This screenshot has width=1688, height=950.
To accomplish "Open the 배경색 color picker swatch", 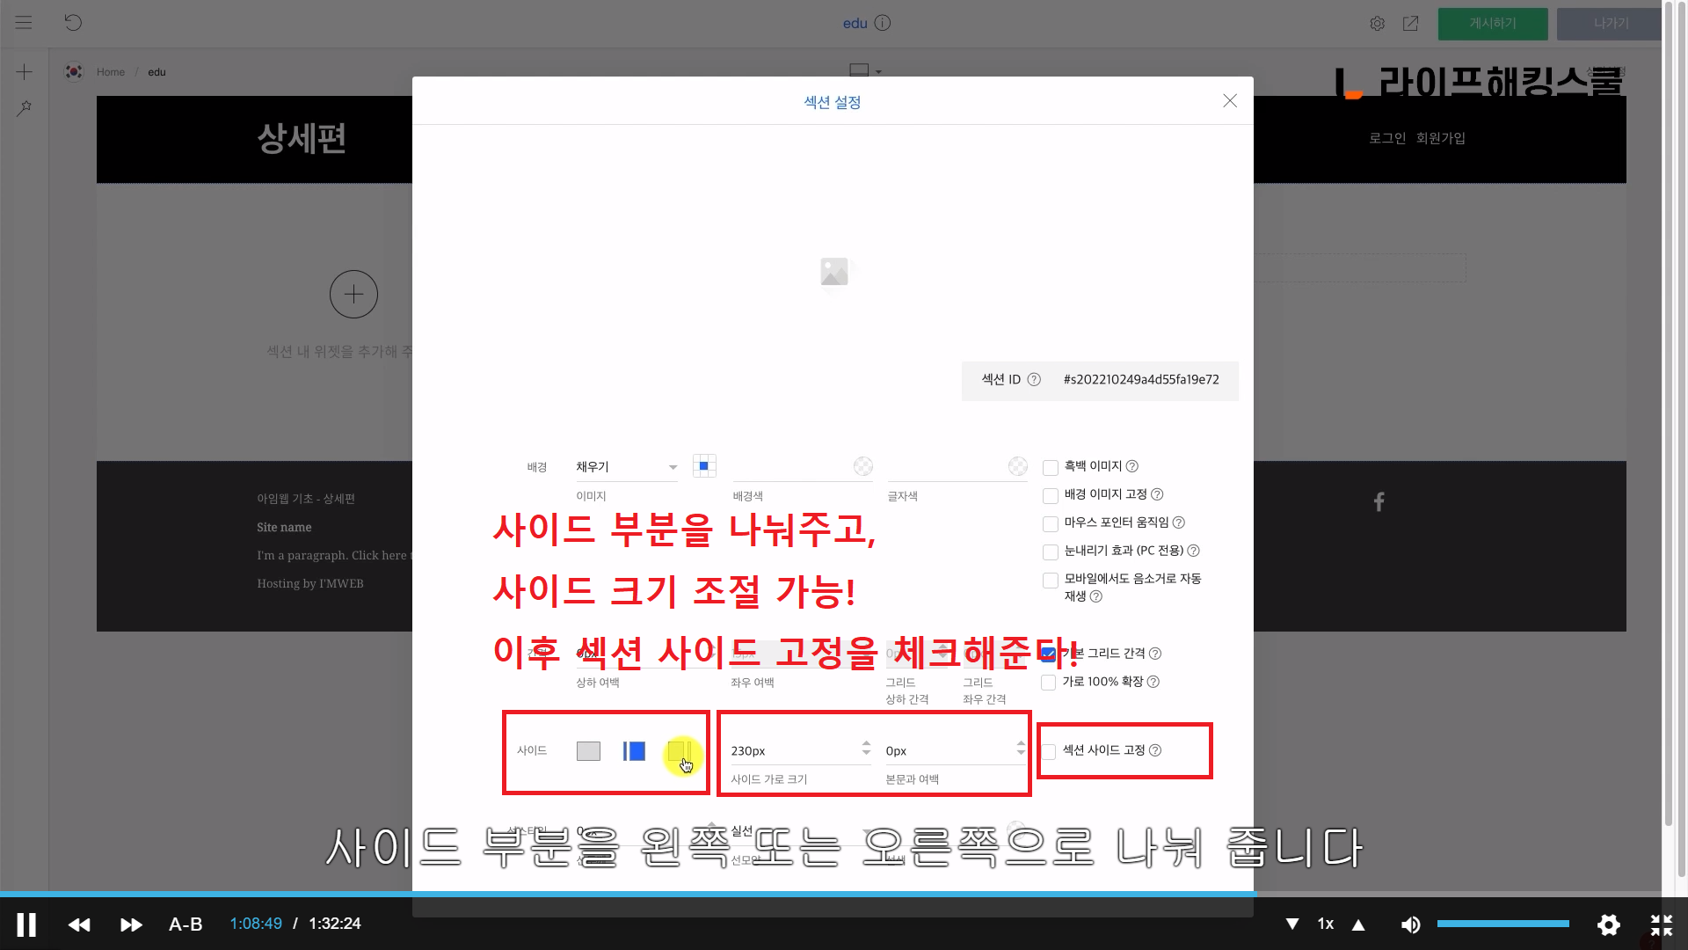I will point(862,466).
